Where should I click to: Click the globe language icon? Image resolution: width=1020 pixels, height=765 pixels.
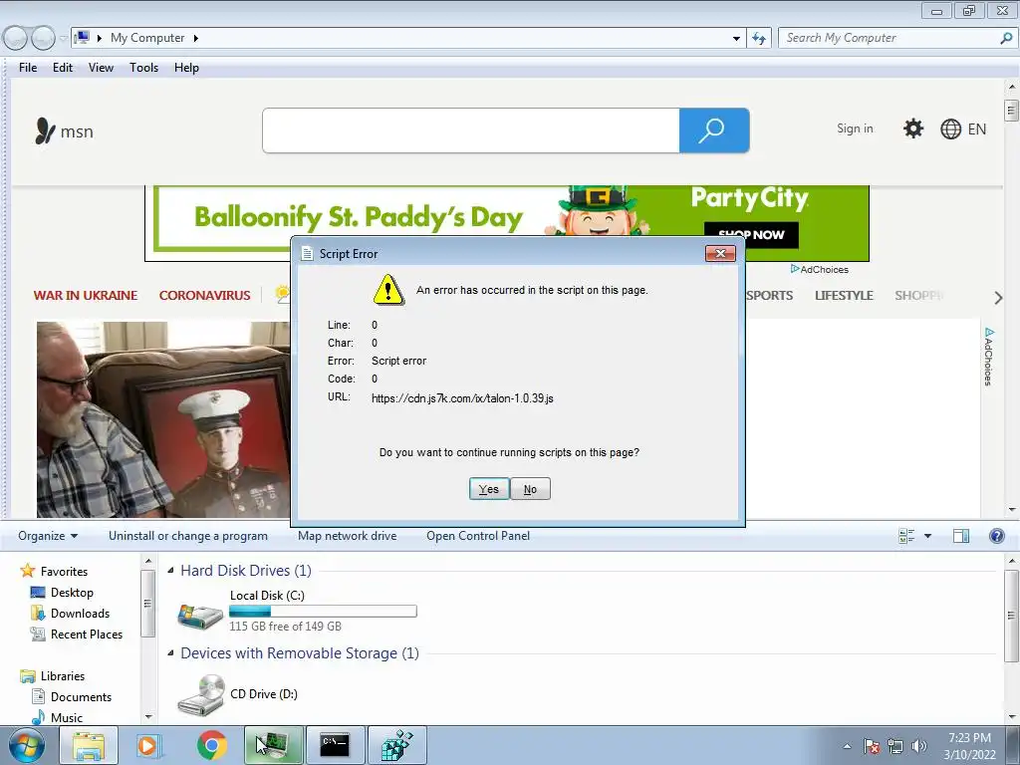click(950, 128)
